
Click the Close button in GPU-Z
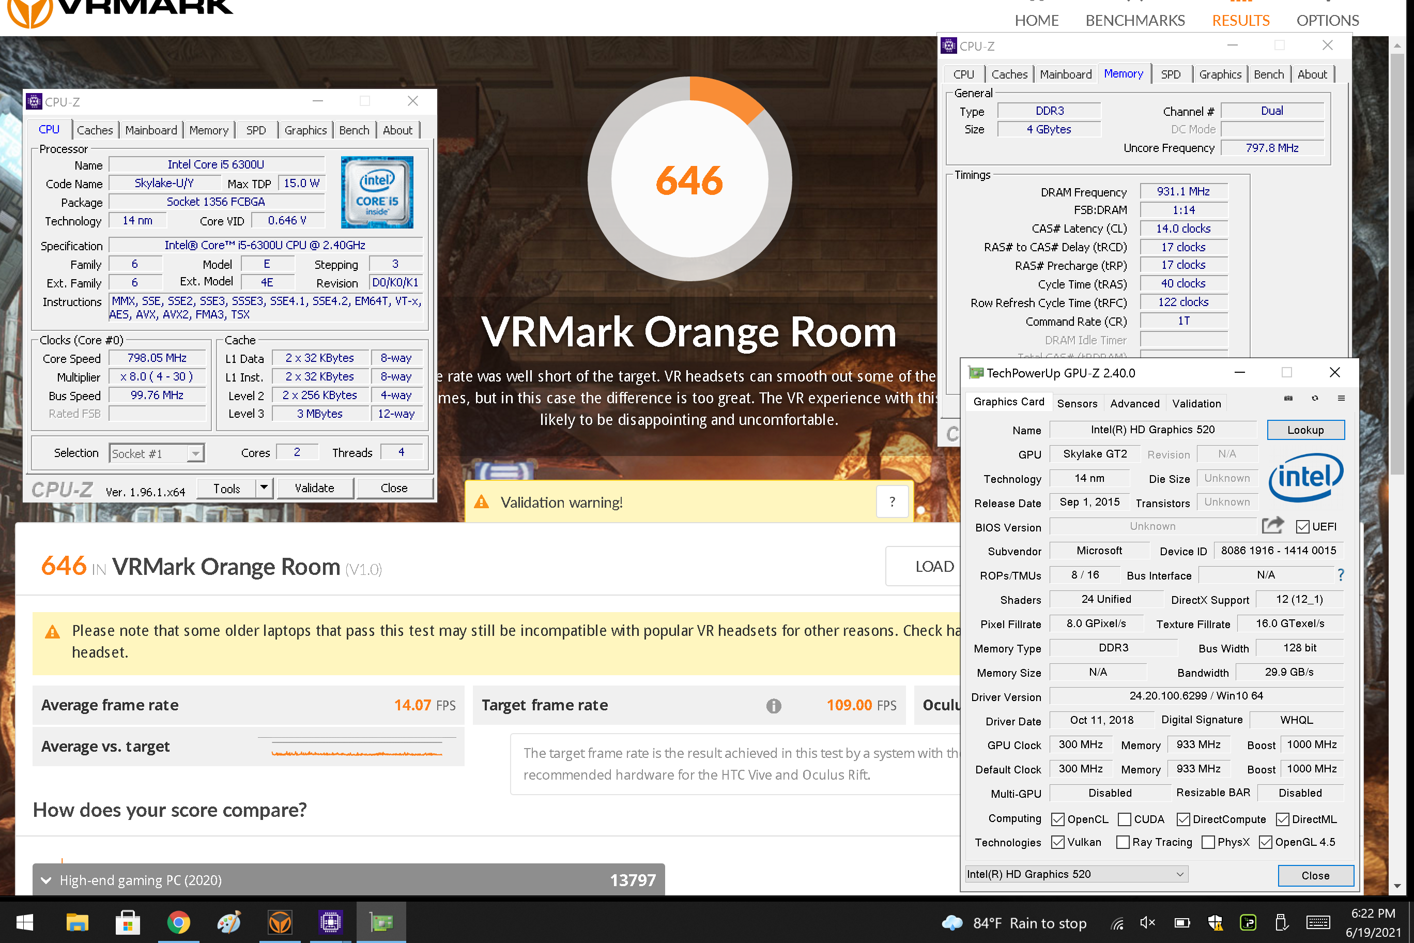[x=1315, y=876]
